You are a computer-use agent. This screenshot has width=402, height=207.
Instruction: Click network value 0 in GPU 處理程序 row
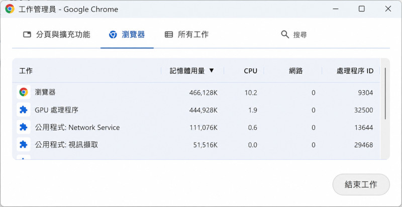pos(313,110)
